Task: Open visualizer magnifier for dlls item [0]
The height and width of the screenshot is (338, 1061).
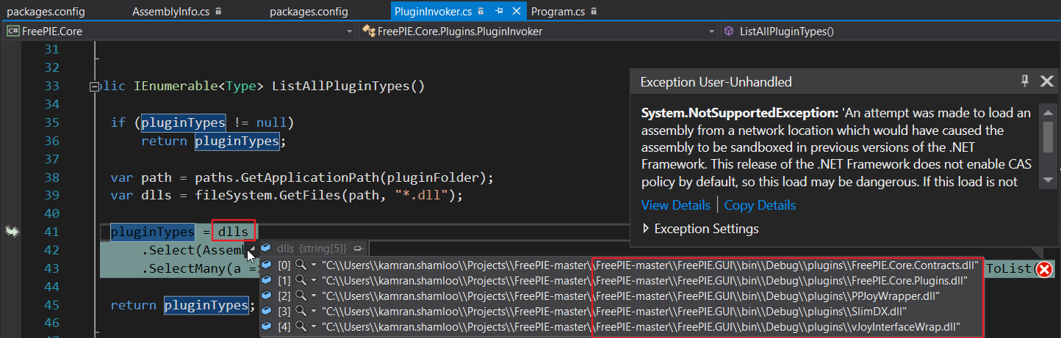Action: click(x=300, y=264)
